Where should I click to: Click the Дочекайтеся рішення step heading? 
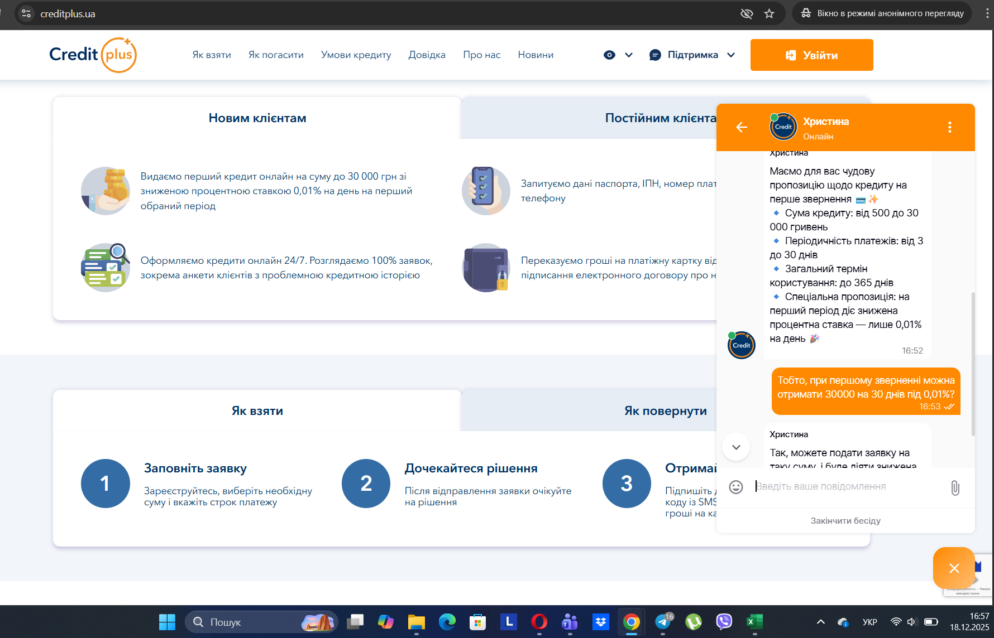tap(471, 468)
